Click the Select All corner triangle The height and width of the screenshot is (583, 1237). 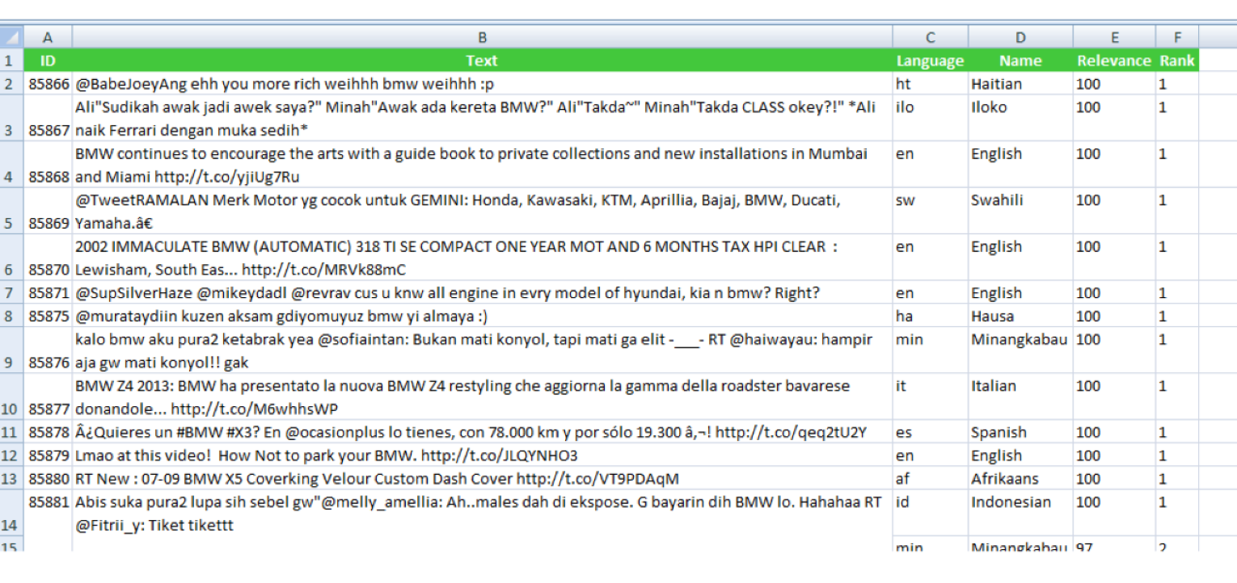pyautogui.click(x=11, y=38)
